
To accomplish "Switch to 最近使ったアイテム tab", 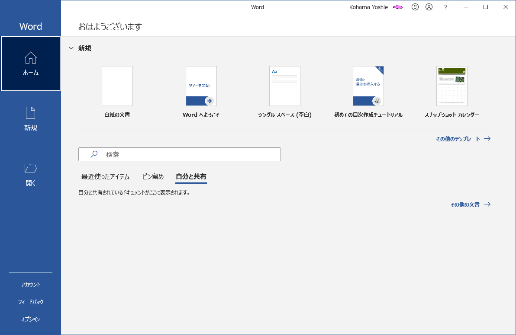I will click(105, 176).
